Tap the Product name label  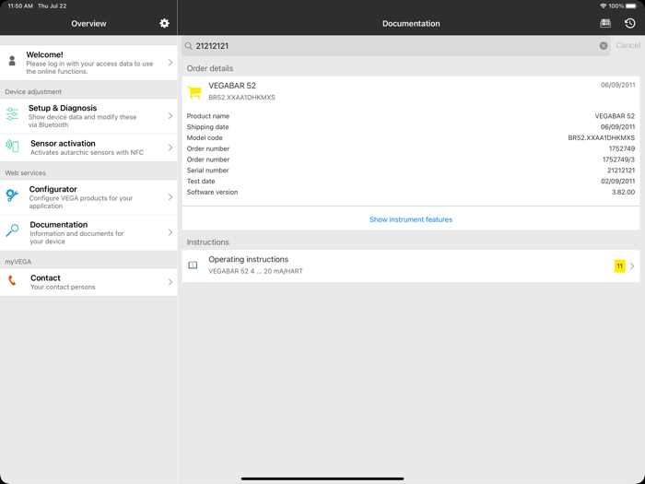(207, 116)
